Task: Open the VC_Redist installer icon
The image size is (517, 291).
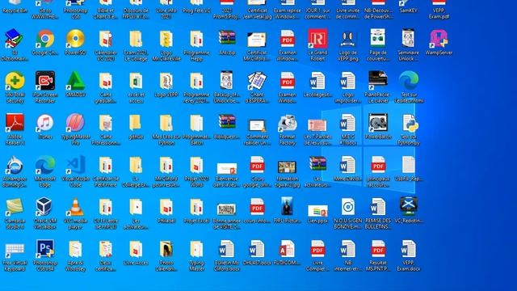Action: [409, 207]
